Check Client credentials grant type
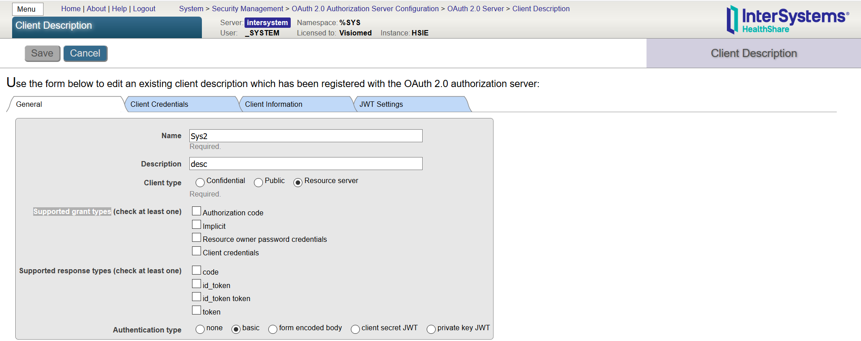 [x=197, y=251]
